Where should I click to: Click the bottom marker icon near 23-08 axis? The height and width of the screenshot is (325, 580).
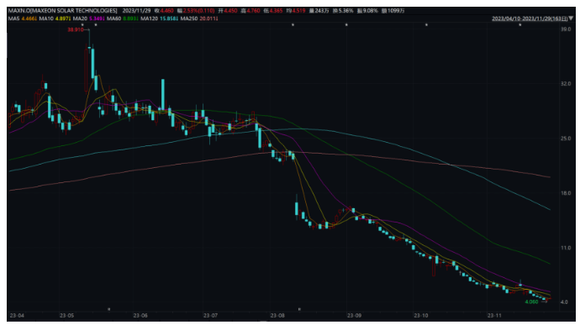[299, 309]
